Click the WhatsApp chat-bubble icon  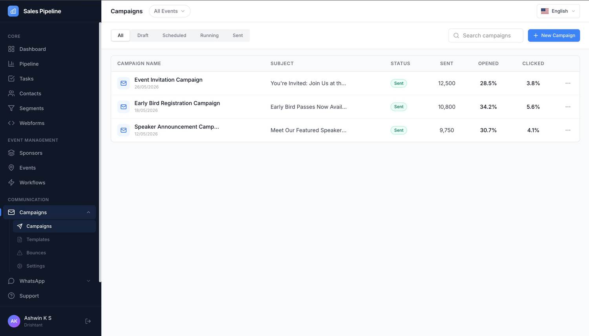pyautogui.click(x=11, y=281)
